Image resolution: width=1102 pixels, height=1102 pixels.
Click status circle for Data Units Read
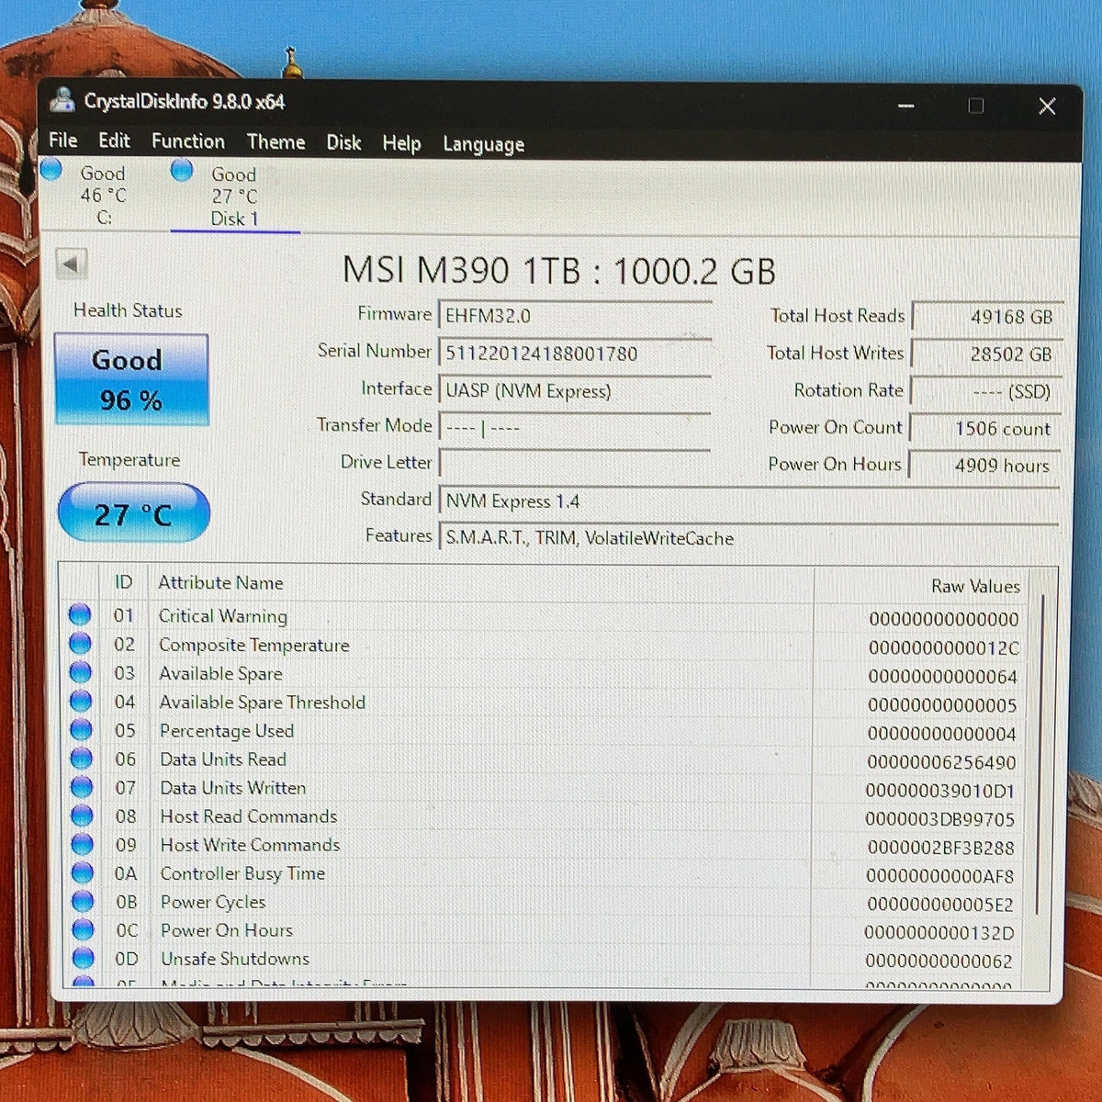[x=82, y=758]
